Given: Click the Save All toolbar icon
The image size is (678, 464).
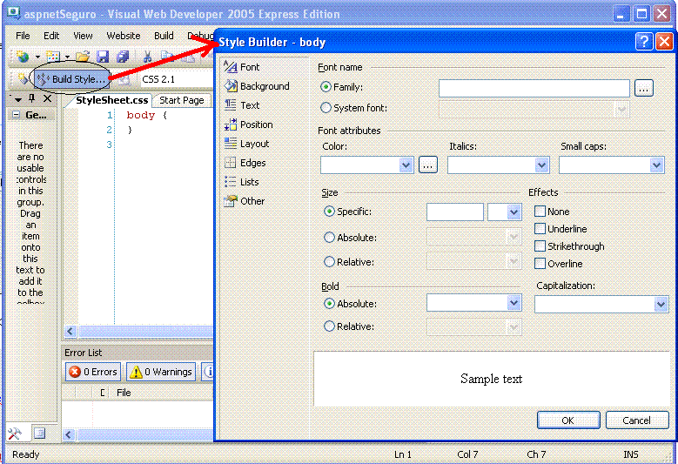Looking at the screenshot, I should click(x=123, y=57).
